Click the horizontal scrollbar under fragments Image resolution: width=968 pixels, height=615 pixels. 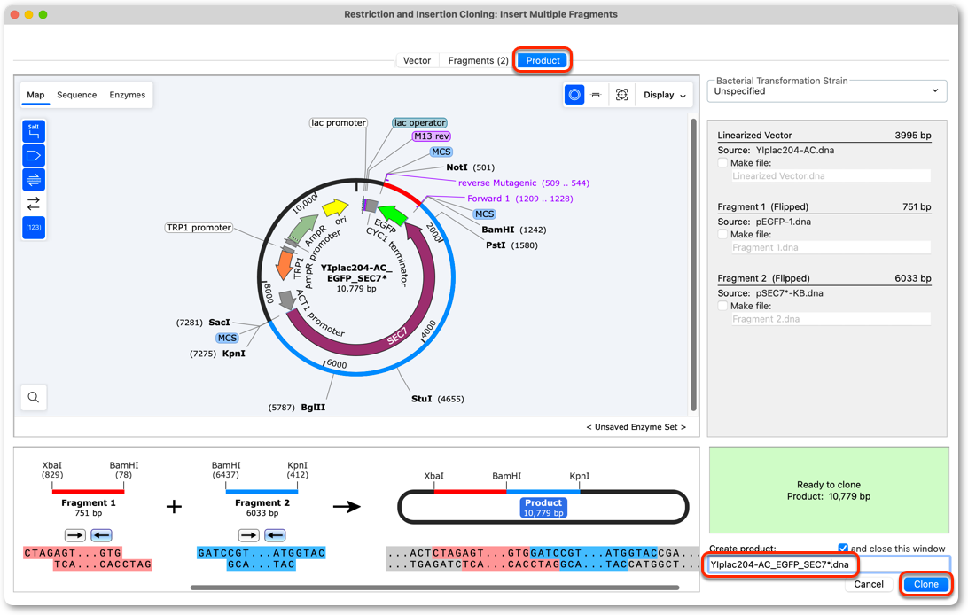coord(434,588)
